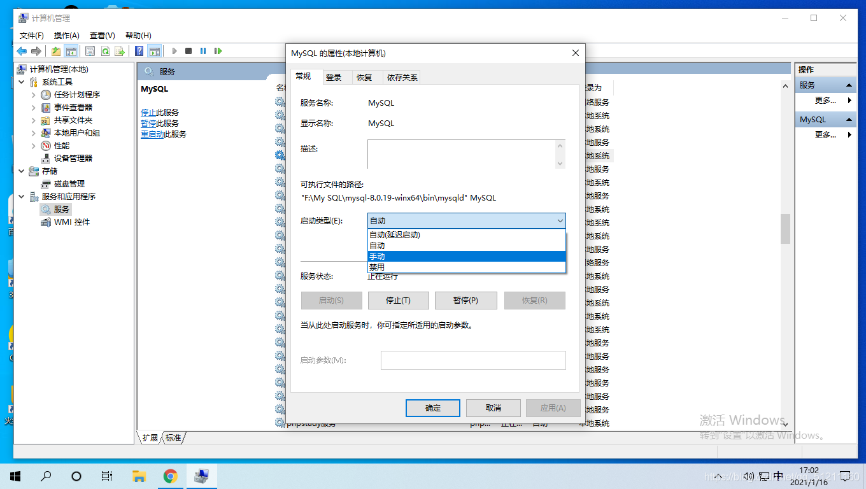Click the 中 input method indicator
The height and width of the screenshot is (489, 866).
point(778,476)
